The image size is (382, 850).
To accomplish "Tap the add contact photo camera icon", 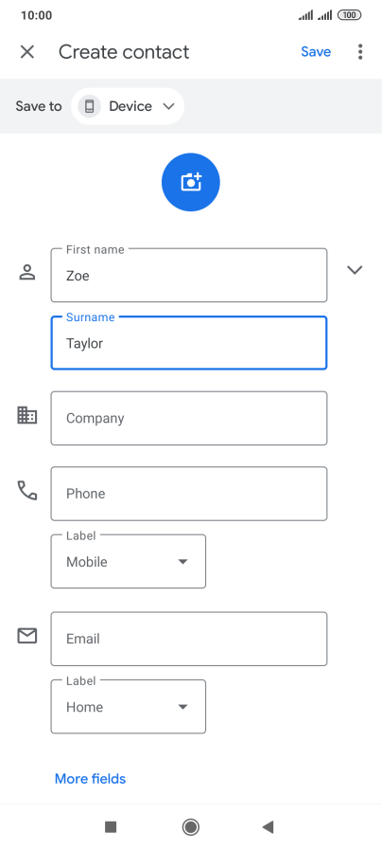I will click(x=190, y=182).
